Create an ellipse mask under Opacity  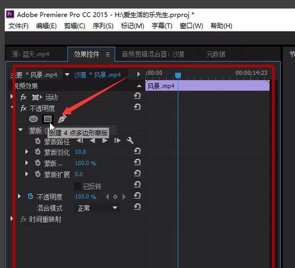[33, 119]
